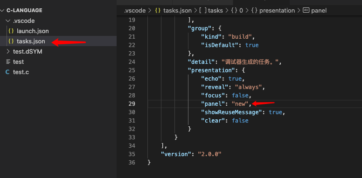
Task: Click the text-lines icon beside test file
Action: tap(8, 62)
